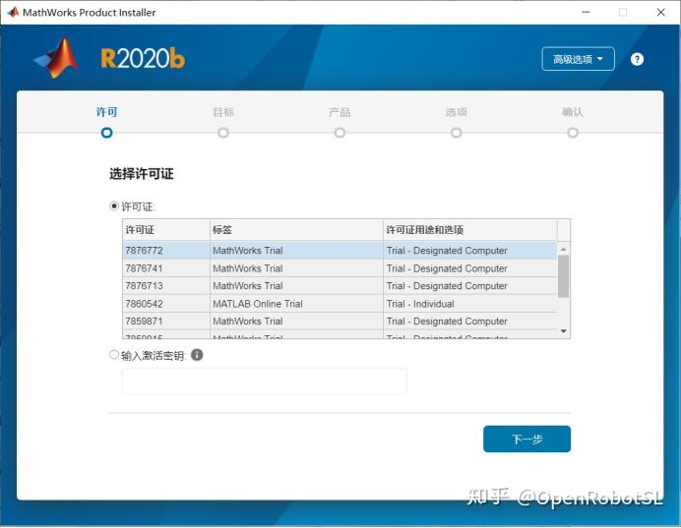Open the help question mark icon

click(637, 59)
